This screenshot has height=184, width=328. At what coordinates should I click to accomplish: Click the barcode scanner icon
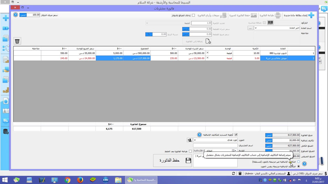[x=270, y=23]
